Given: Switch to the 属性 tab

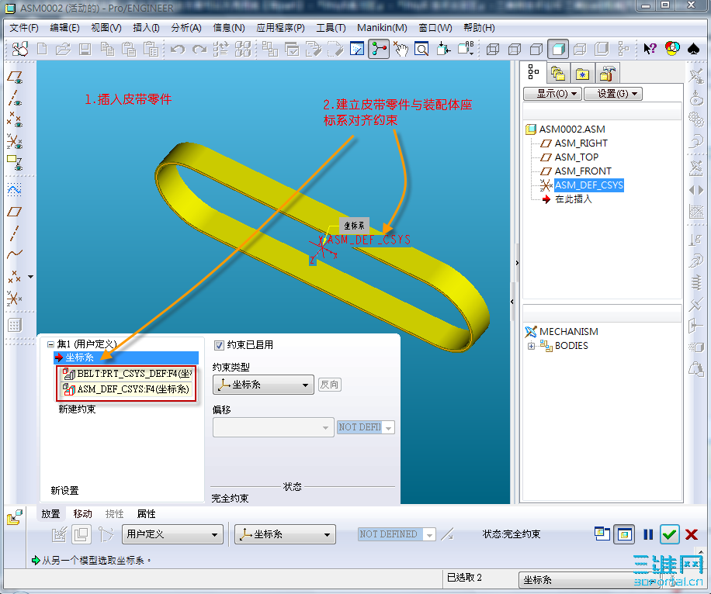Looking at the screenshot, I should tap(146, 514).
